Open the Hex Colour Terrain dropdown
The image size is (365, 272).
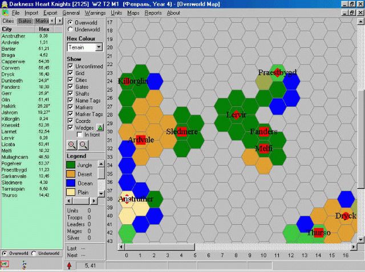(x=99, y=47)
